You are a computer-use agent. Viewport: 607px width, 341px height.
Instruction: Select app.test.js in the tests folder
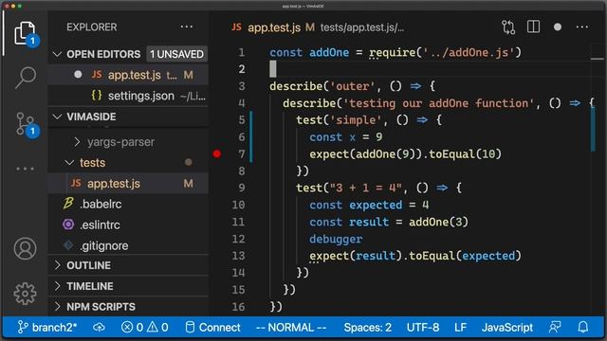pos(128,183)
